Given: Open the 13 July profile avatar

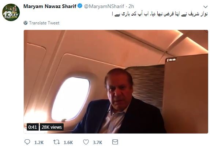Looking at the screenshot, I should 11,12.
